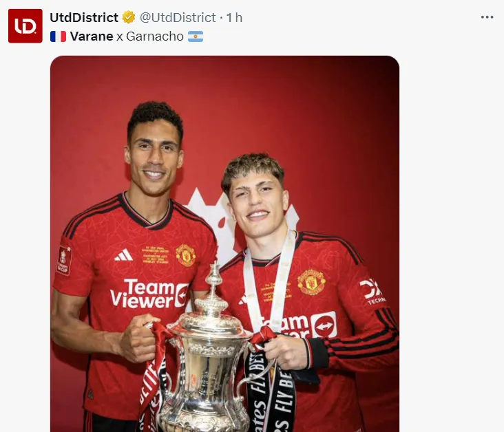Screen dimensions: 504x432
Task: Click the FA Cup sleeve patch on left player
Action: [x=64, y=260]
